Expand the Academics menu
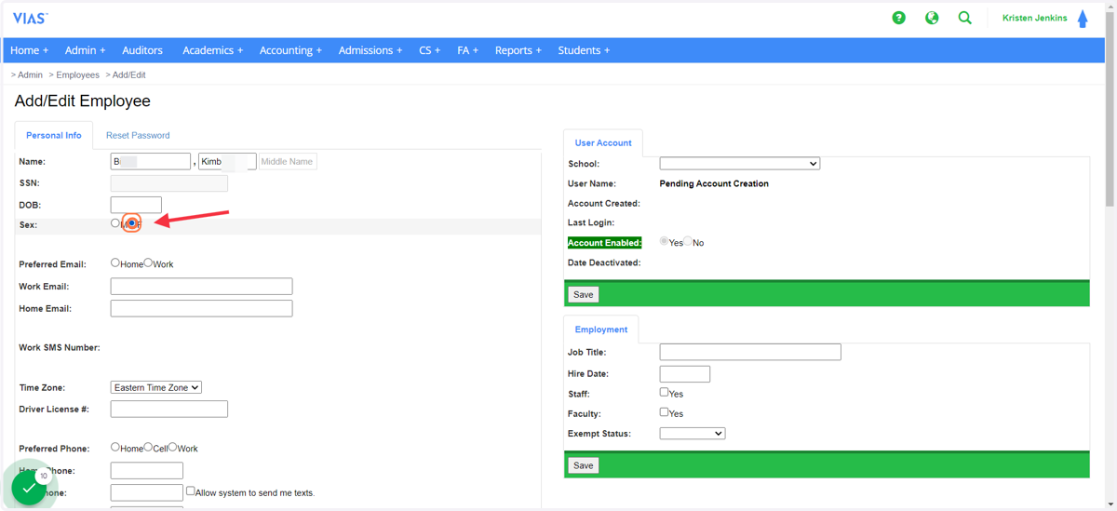The height and width of the screenshot is (511, 1117). [213, 50]
